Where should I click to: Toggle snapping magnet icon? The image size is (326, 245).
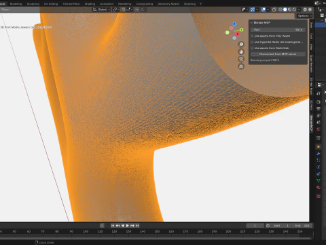(x=124, y=10)
